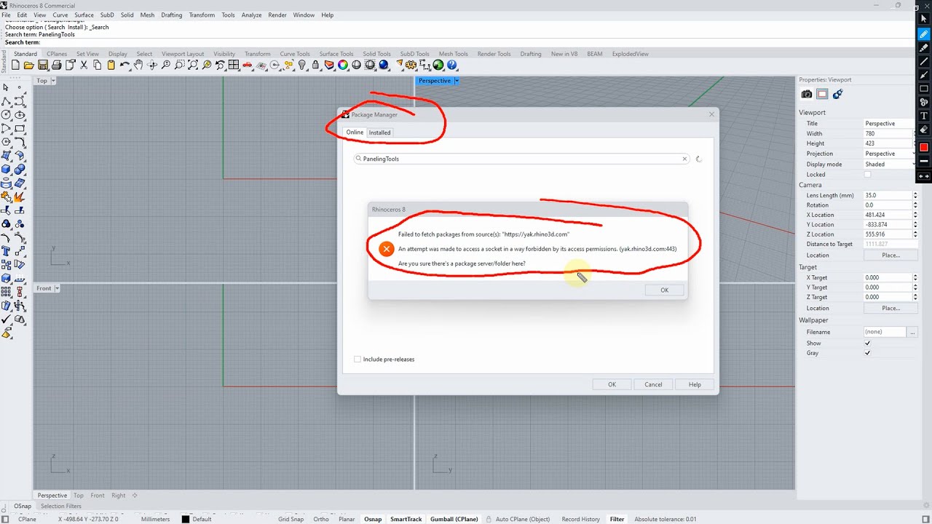
Task: Click Cancel in the Package Manager dialog
Action: click(x=653, y=384)
